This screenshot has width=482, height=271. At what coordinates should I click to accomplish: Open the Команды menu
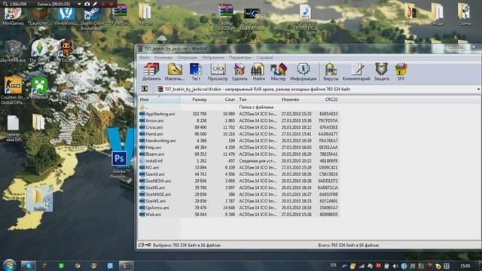(x=163, y=57)
